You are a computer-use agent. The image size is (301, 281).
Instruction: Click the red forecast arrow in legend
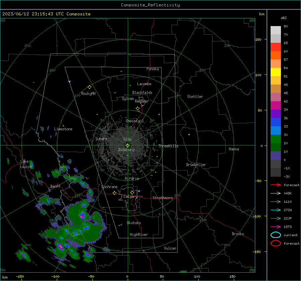pos(276,185)
